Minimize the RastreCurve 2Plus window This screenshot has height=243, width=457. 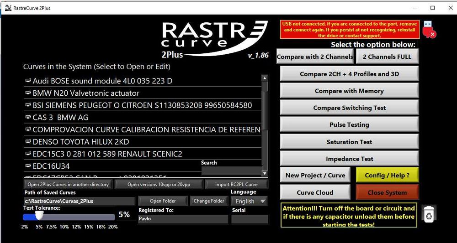coord(415,8)
